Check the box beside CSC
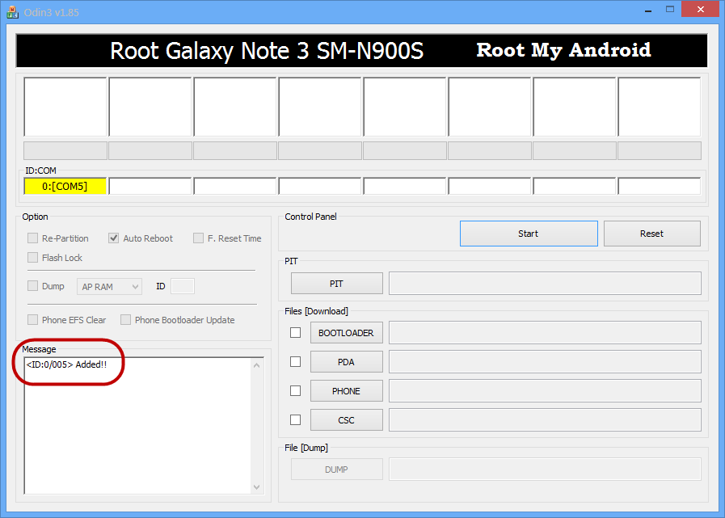This screenshot has width=725, height=518. point(296,420)
